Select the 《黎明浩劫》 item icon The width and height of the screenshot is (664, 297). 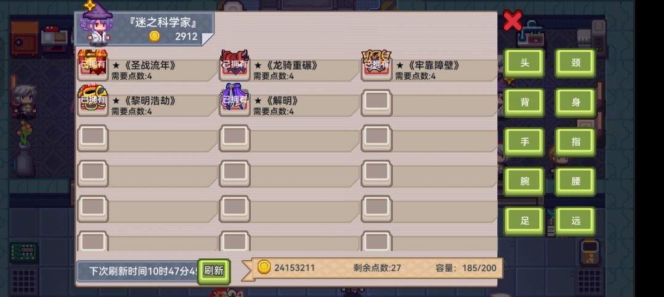click(x=93, y=99)
